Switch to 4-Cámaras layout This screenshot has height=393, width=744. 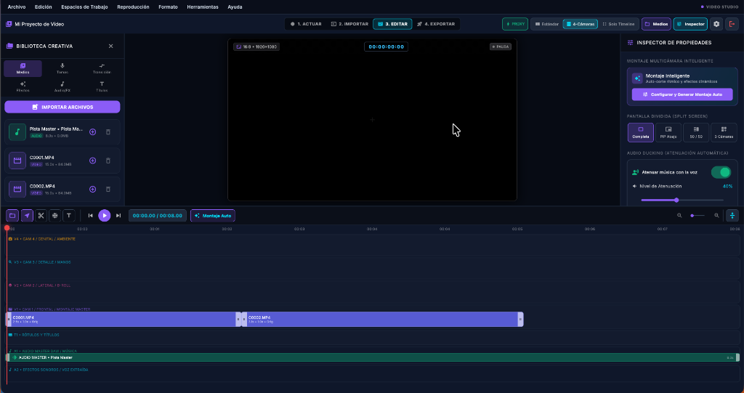coord(579,24)
